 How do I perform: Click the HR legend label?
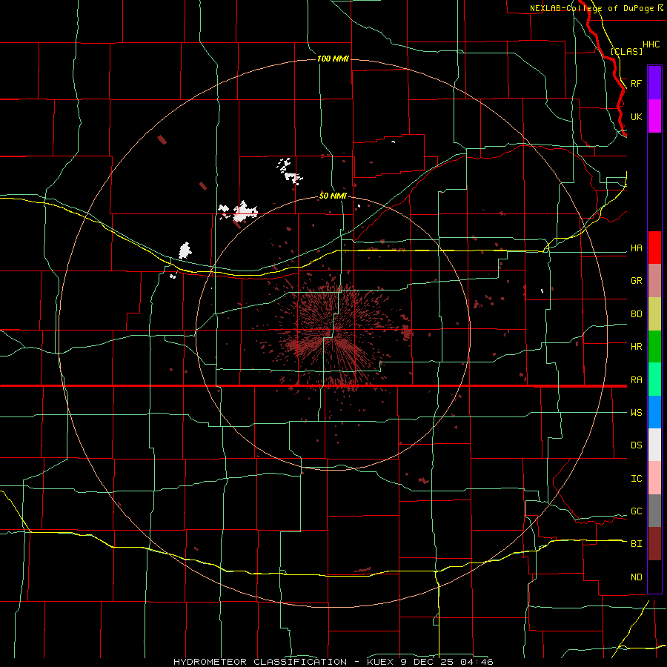pyautogui.click(x=637, y=347)
